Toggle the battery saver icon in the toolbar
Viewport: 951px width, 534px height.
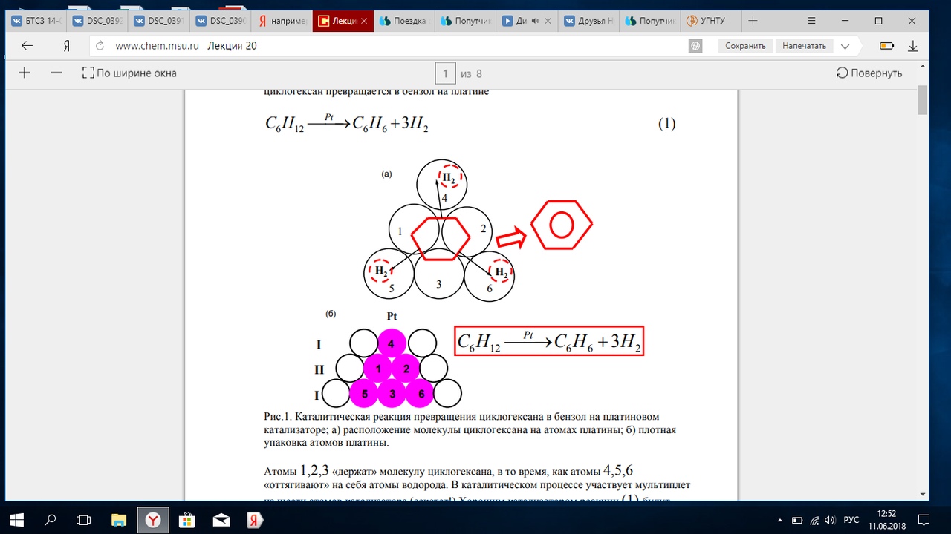[x=886, y=46]
